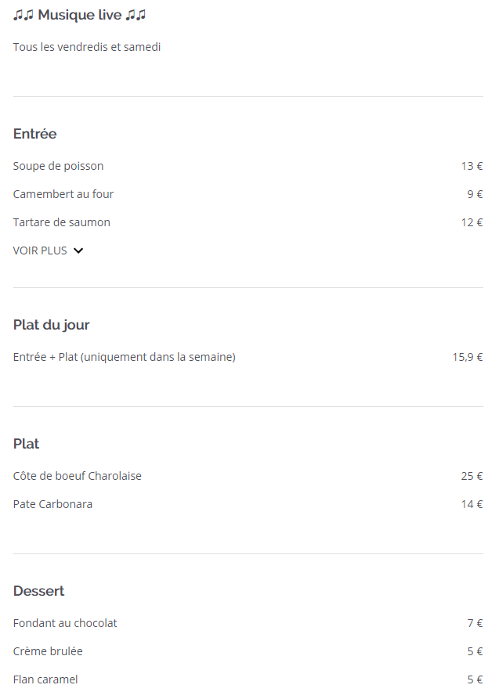Click the Dessert section heading
This screenshot has height=692, width=499.
[39, 591]
